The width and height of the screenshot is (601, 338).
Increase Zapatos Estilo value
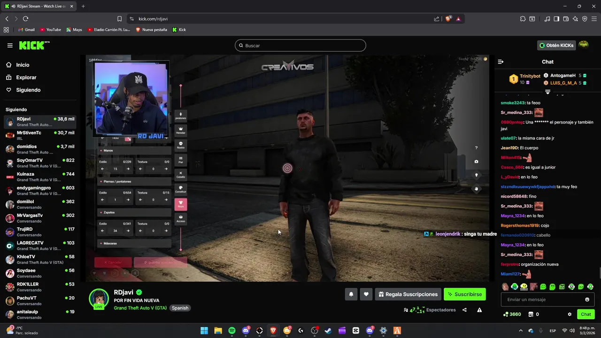(128, 231)
